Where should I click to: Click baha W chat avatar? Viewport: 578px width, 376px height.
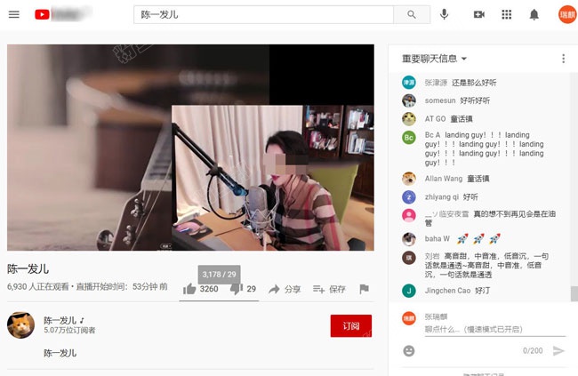click(408, 239)
